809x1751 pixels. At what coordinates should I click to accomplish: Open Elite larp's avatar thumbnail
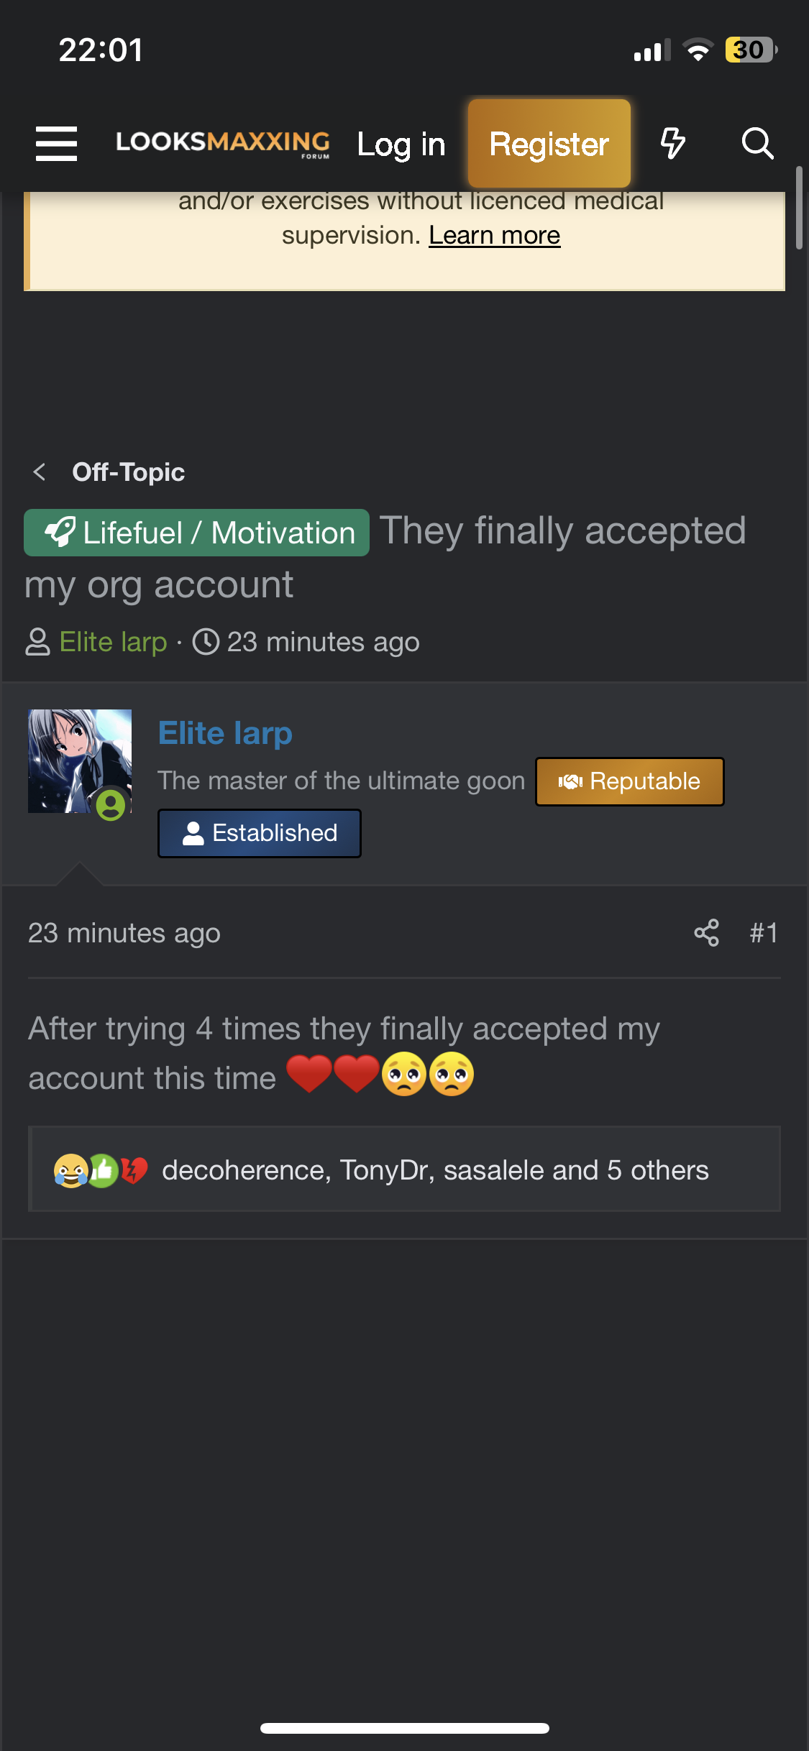pyautogui.click(x=80, y=761)
